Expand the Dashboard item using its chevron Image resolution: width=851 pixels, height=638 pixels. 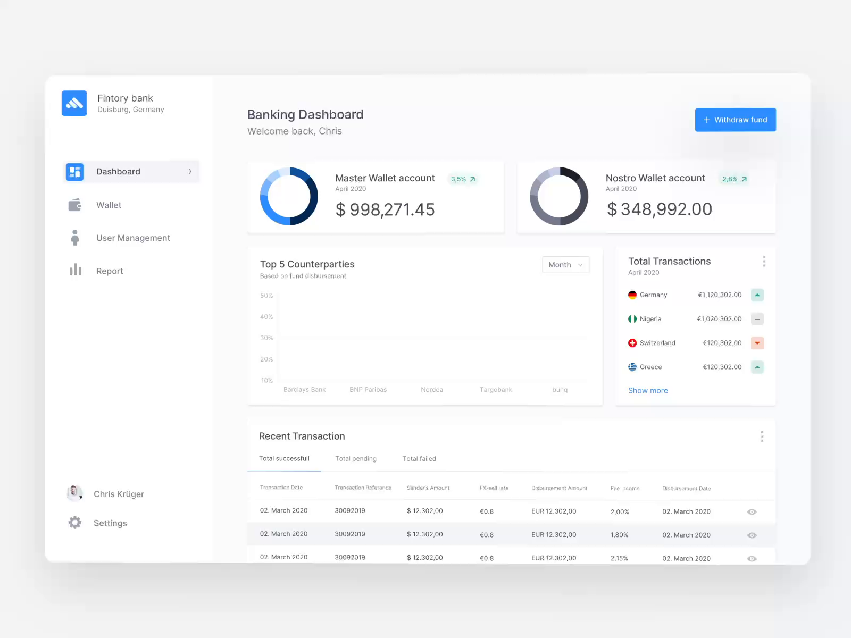189,171
